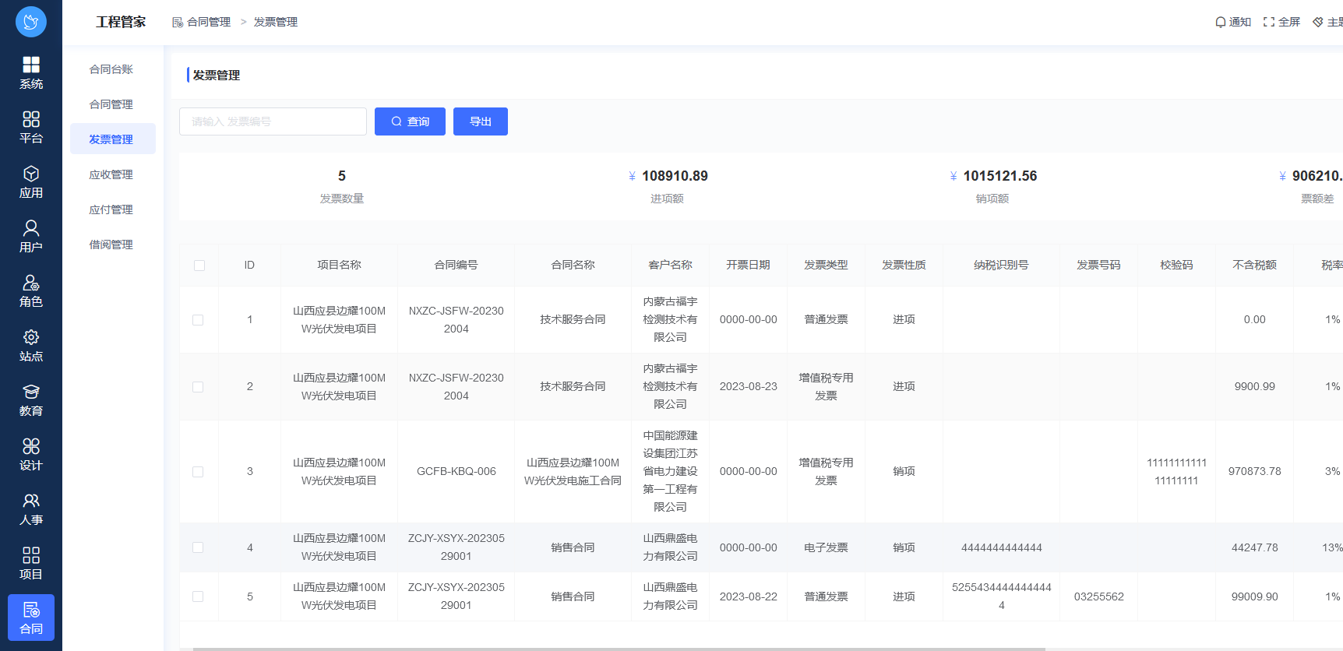Switch to 借阅管理 menu item
This screenshot has height=651, width=1343.
coord(111,245)
